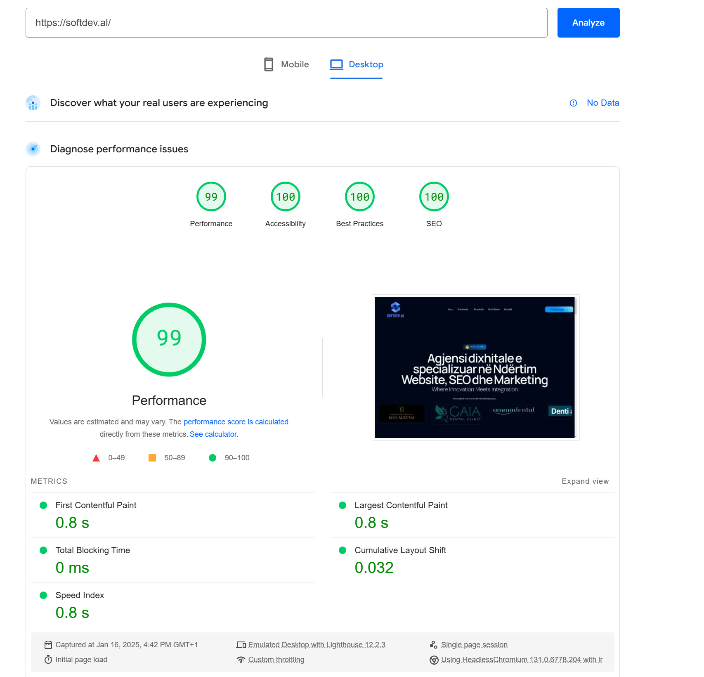Click the Chromium browser icon
The width and height of the screenshot is (704, 677).
pos(434,660)
